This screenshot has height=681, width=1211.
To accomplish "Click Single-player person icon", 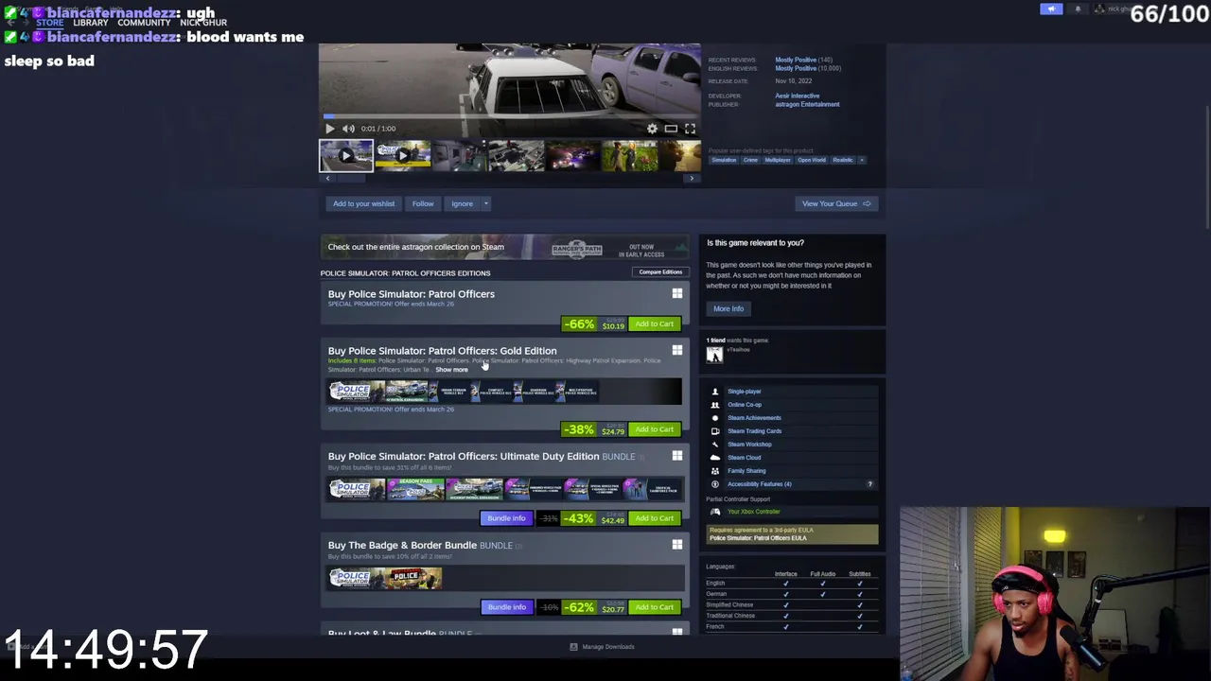I will click(x=715, y=392).
